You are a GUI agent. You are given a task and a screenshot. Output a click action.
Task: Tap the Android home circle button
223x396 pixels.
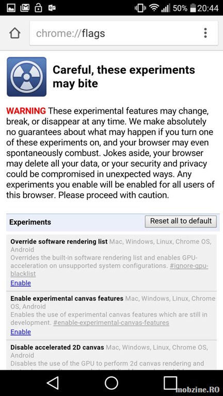pos(111,383)
